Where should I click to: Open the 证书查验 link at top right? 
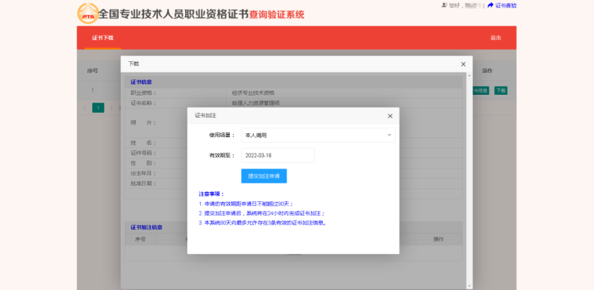[x=506, y=6]
